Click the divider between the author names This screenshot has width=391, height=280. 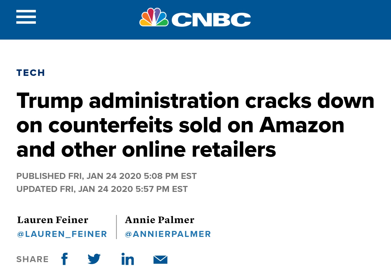(116, 227)
